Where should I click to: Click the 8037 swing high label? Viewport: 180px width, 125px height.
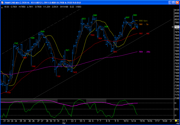pos(127,18)
